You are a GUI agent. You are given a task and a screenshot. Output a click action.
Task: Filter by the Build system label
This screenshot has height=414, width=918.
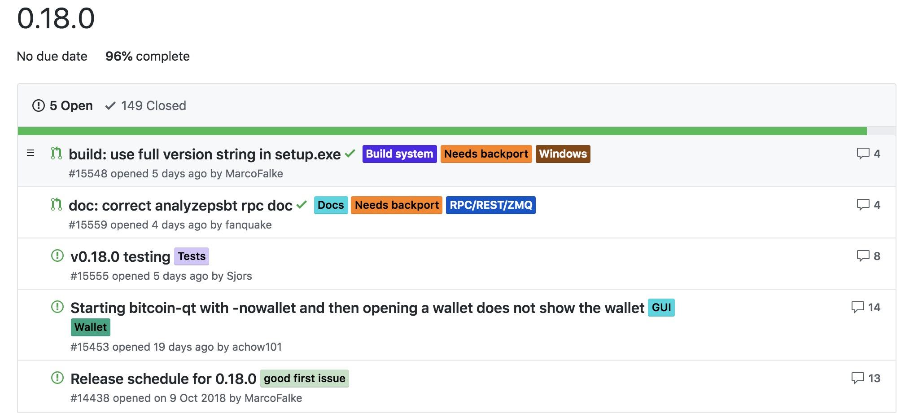[399, 154]
